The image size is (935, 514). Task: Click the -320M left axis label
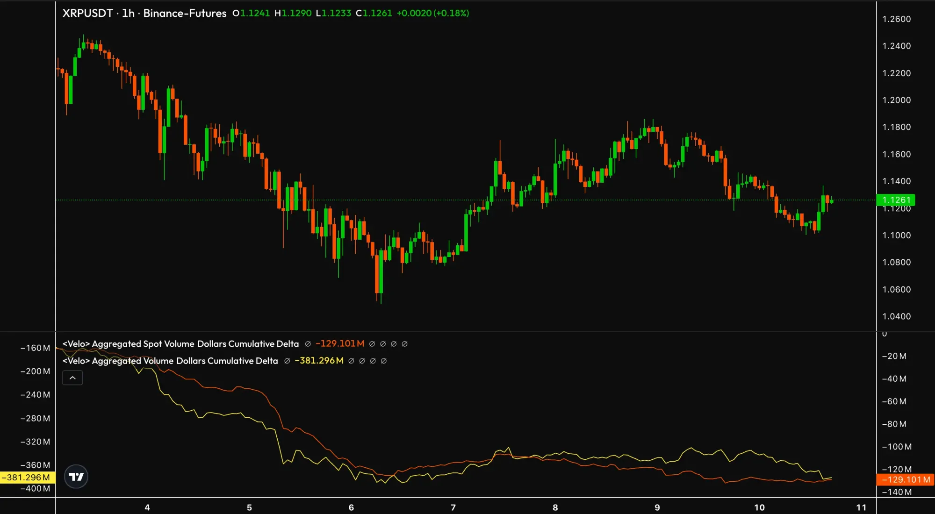point(35,442)
